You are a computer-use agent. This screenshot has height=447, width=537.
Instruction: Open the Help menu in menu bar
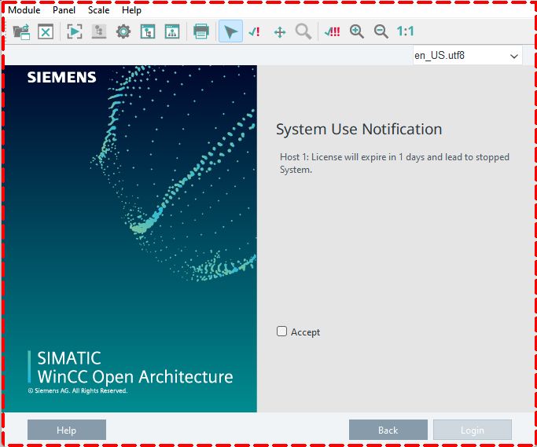[131, 10]
